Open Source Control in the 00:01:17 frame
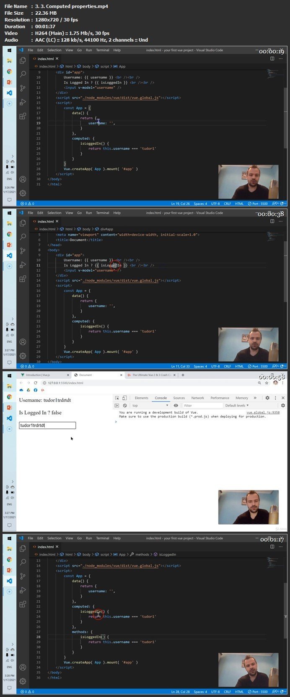 [23, 576]
